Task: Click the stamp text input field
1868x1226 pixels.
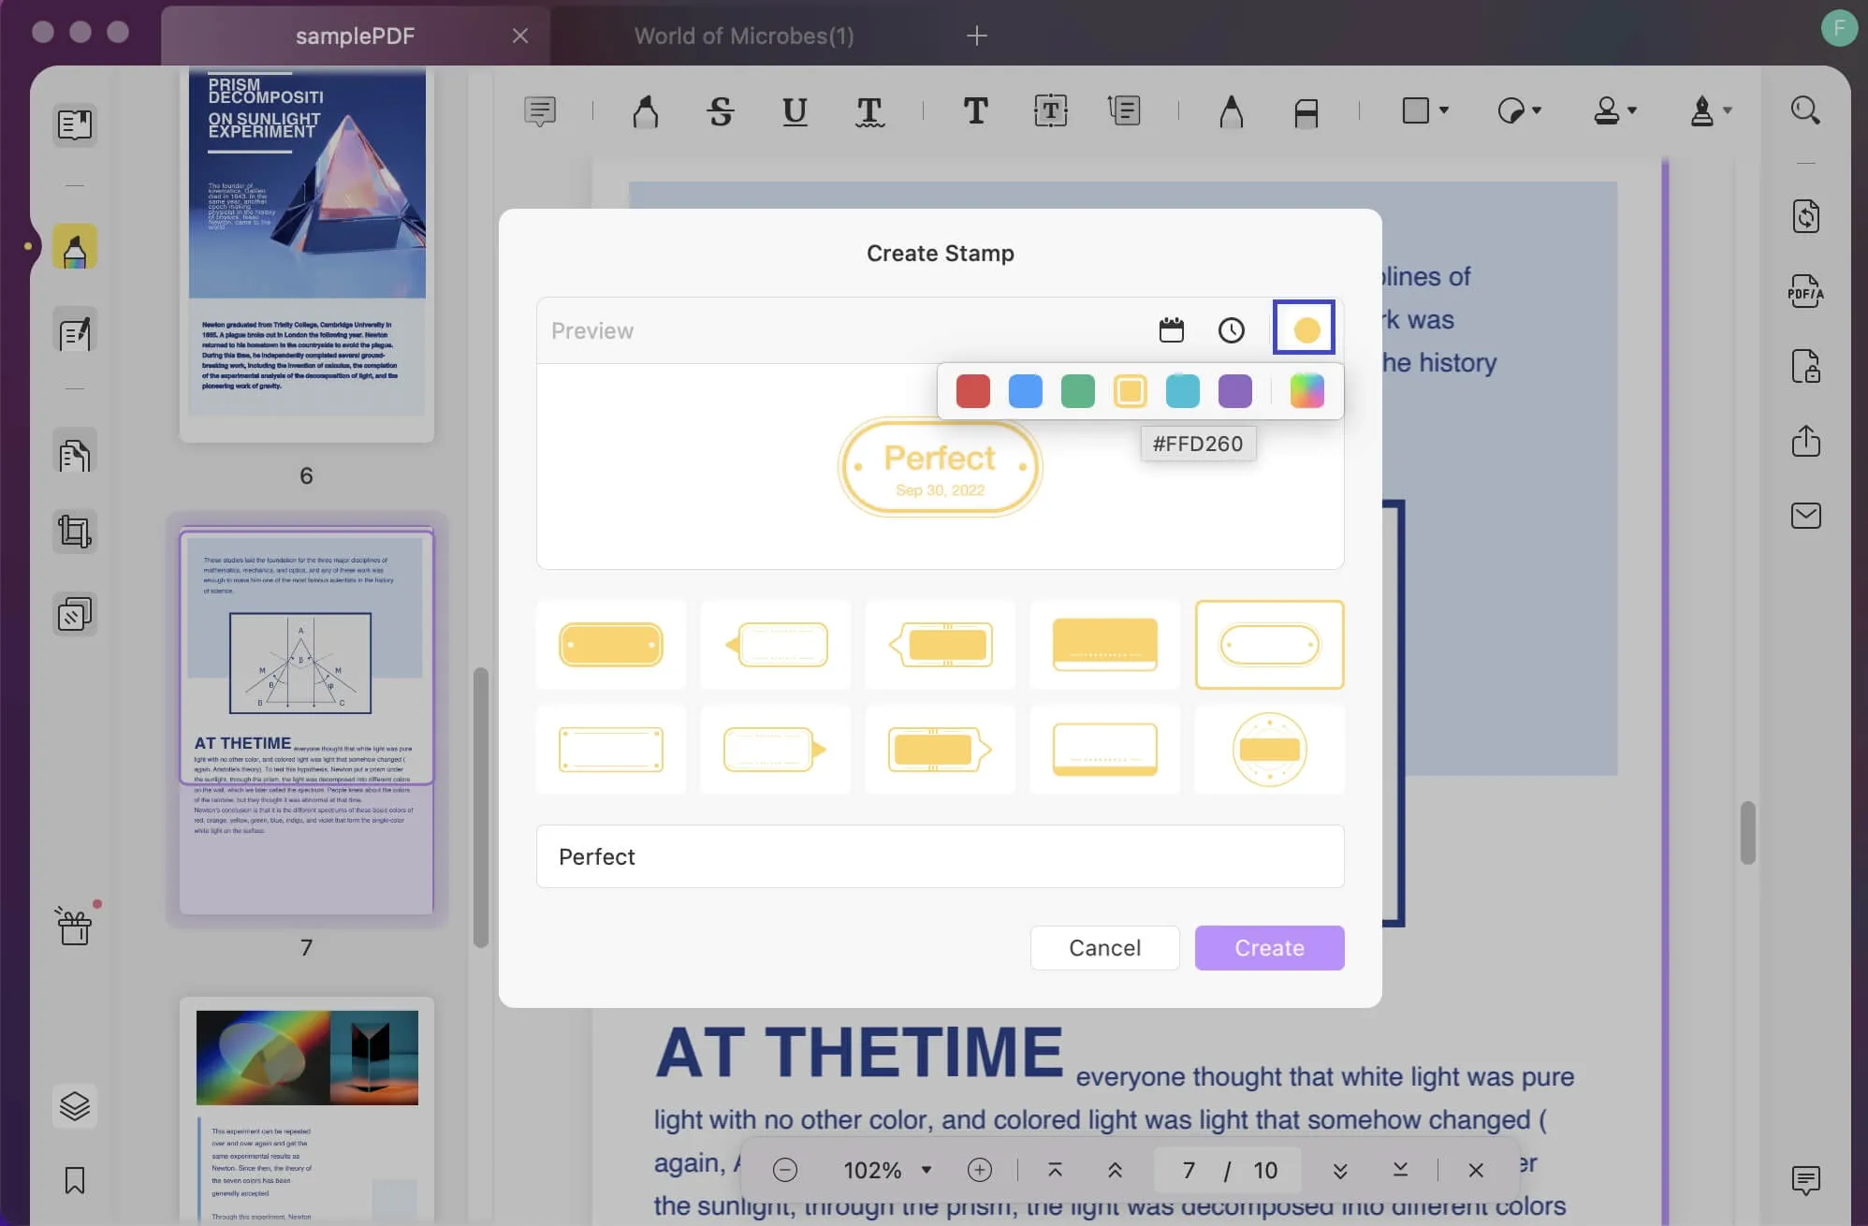Action: [939, 856]
